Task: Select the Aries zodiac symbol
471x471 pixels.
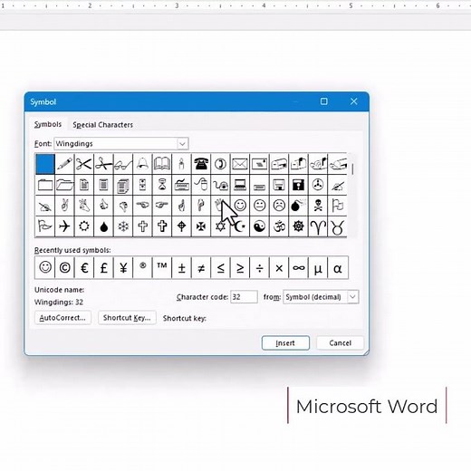Action: pos(318,226)
